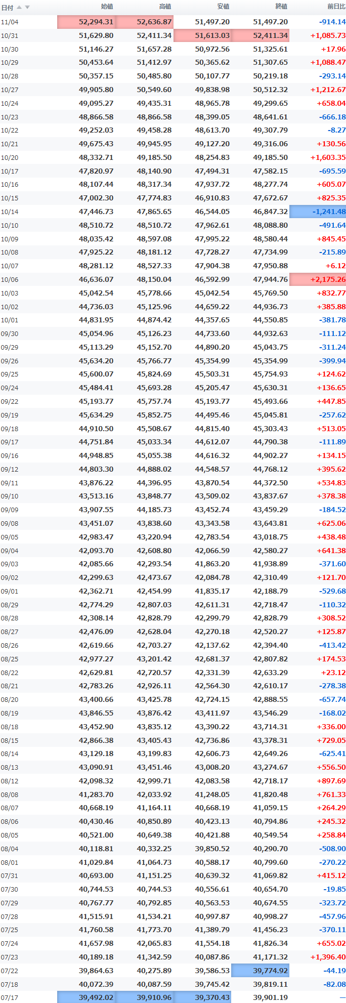Select the 10/23 low price 48,399.05
The image size is (346, 1003).
[x=212, y=117]
